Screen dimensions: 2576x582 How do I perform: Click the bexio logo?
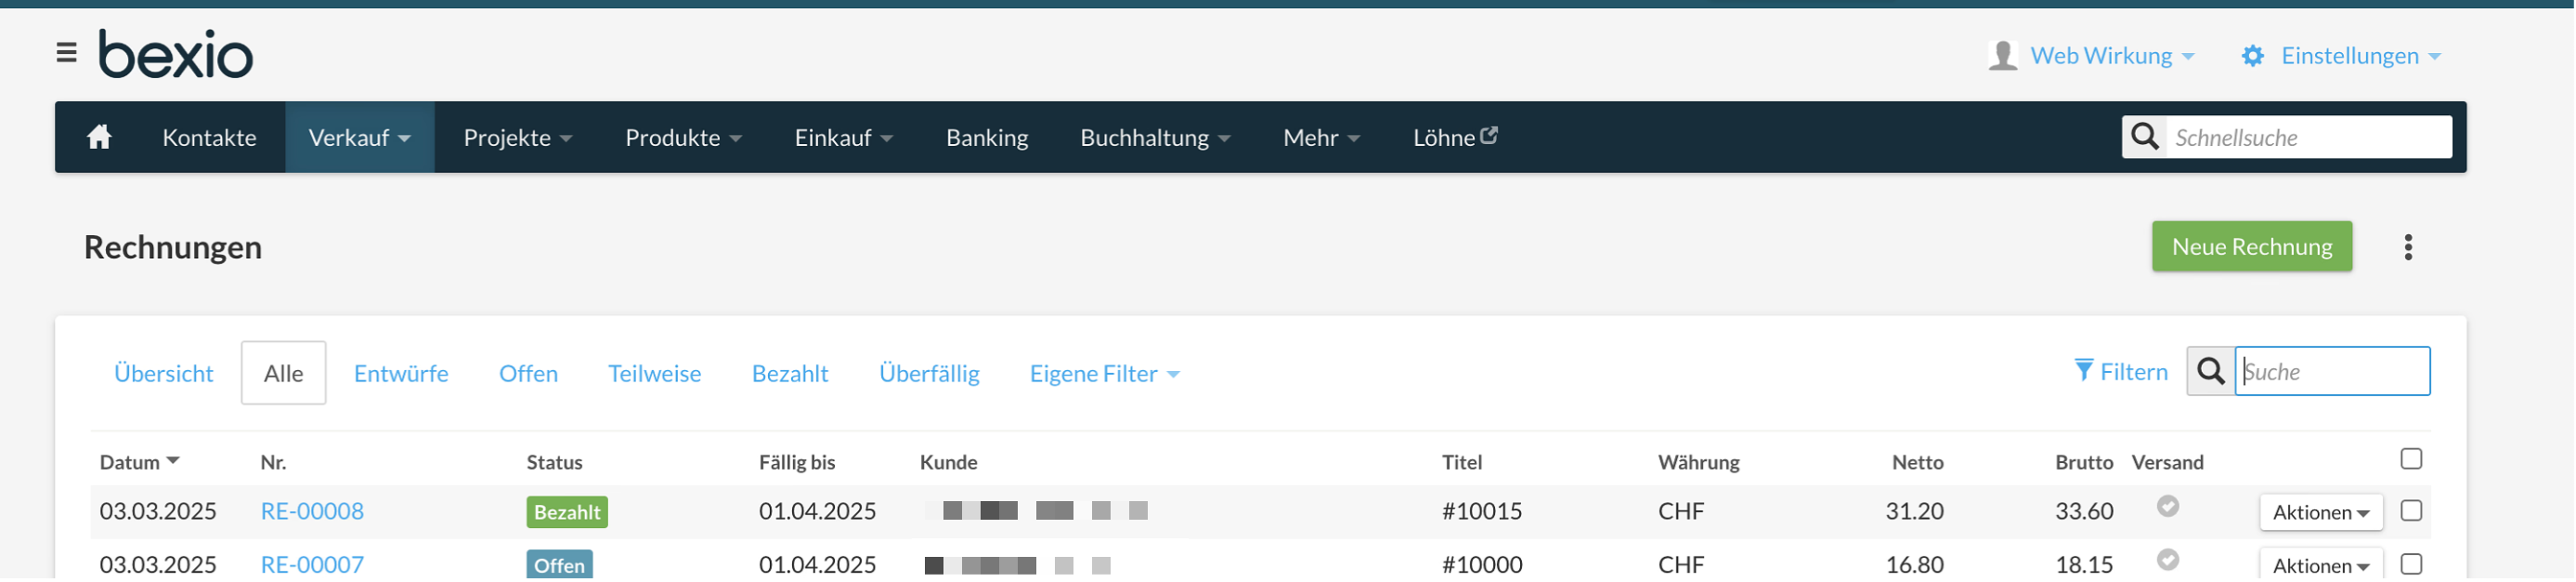point(176,54)
